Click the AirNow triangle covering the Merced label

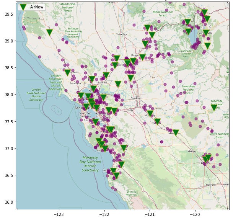coord(176,132)
